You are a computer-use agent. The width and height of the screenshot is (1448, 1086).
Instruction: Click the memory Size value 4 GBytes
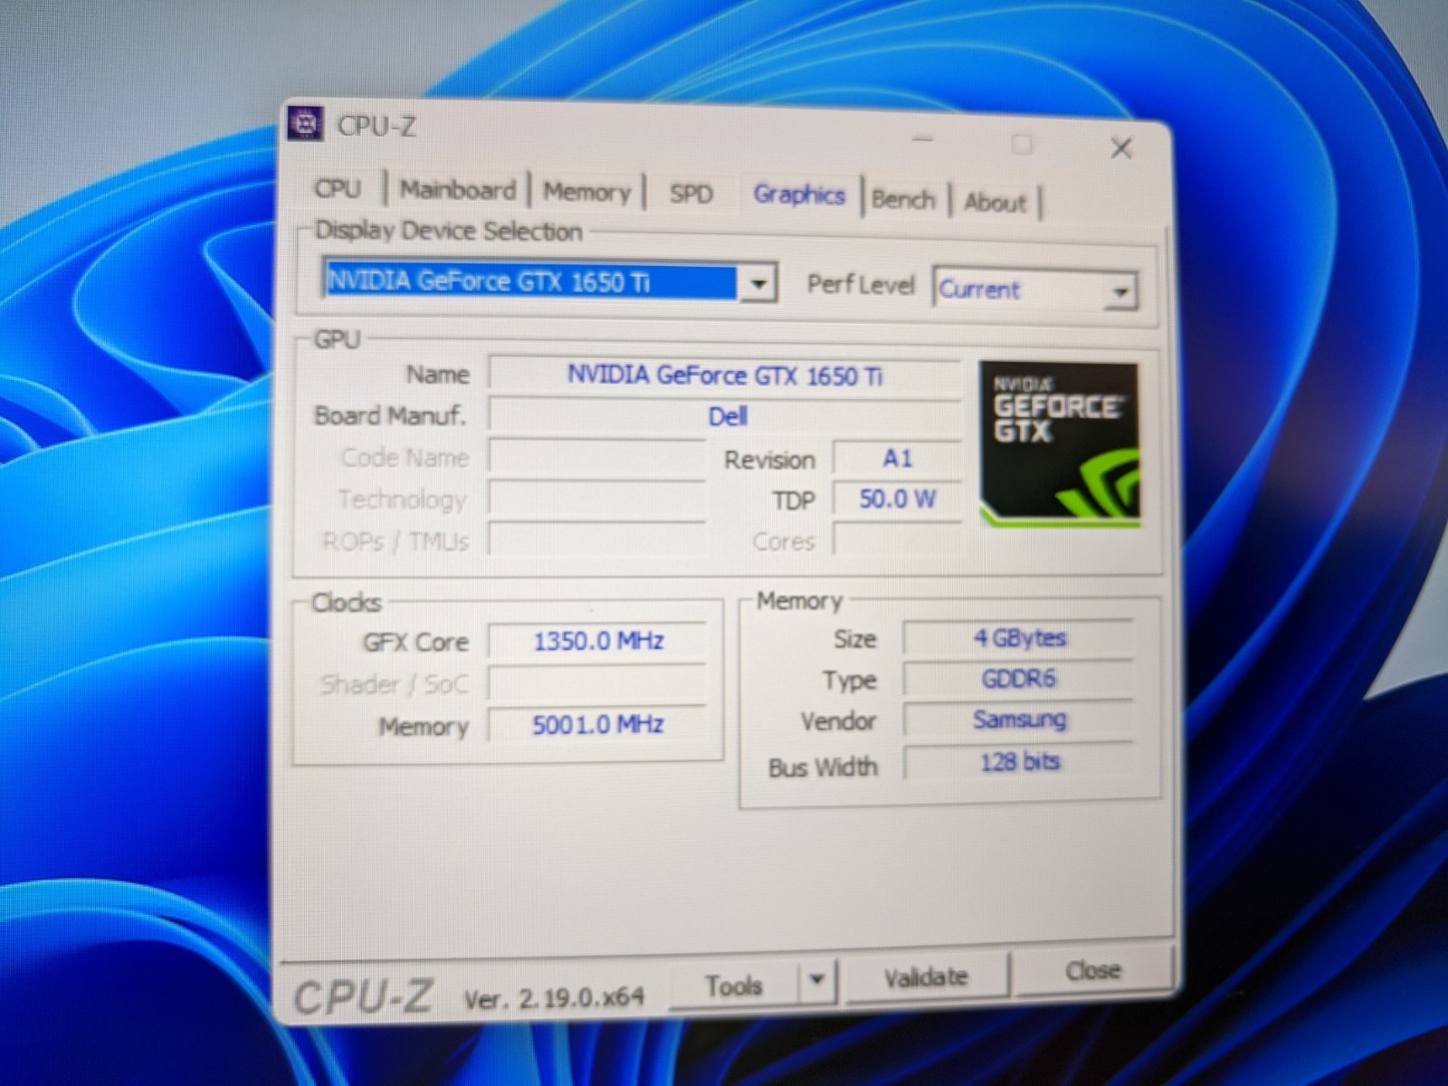(1019, 638)
